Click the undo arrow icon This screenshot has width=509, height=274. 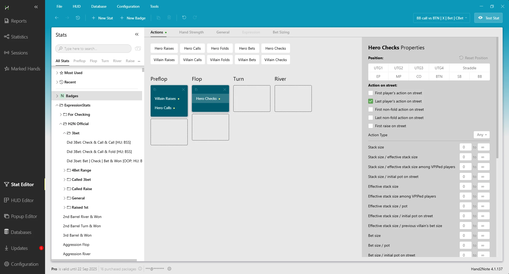pos(184,18)
